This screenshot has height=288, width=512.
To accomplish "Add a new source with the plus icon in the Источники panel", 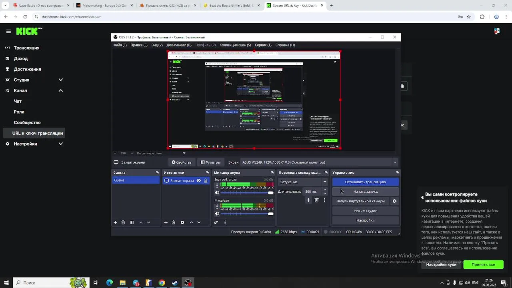I will pyautogui.click(x=166, y=222).
